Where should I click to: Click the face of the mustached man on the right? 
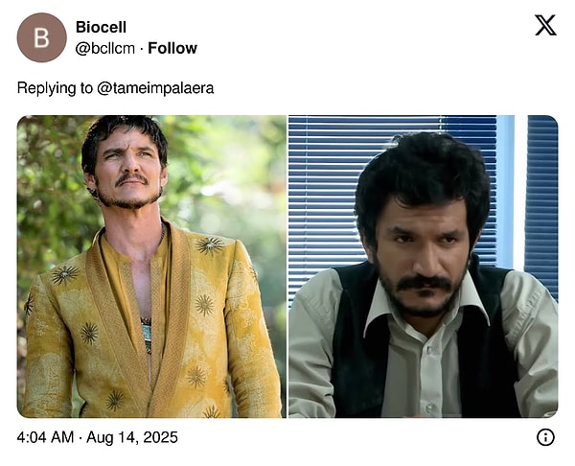422,257
